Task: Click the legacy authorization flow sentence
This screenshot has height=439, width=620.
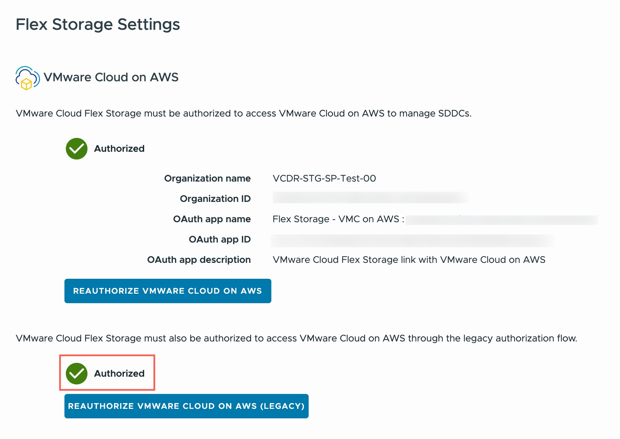Action: [296, 338]
